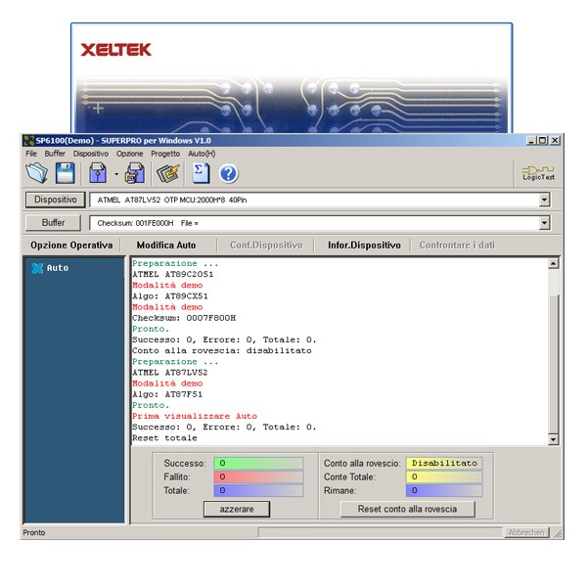Open the Buffer menu

click(55, 154)
